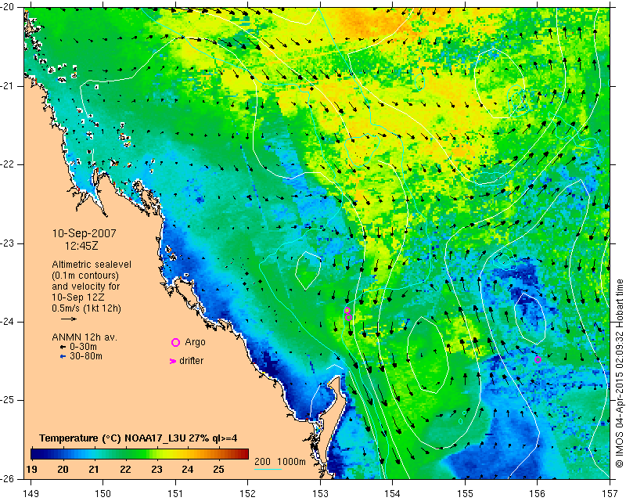Click the magenta drifter symbol in legend
Screen dimensions: 626x501
pos(173,361)
